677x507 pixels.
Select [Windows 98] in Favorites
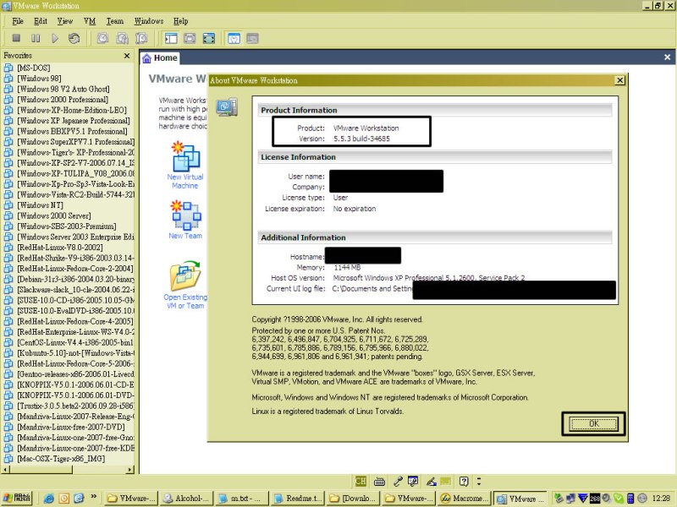point(39,78)
